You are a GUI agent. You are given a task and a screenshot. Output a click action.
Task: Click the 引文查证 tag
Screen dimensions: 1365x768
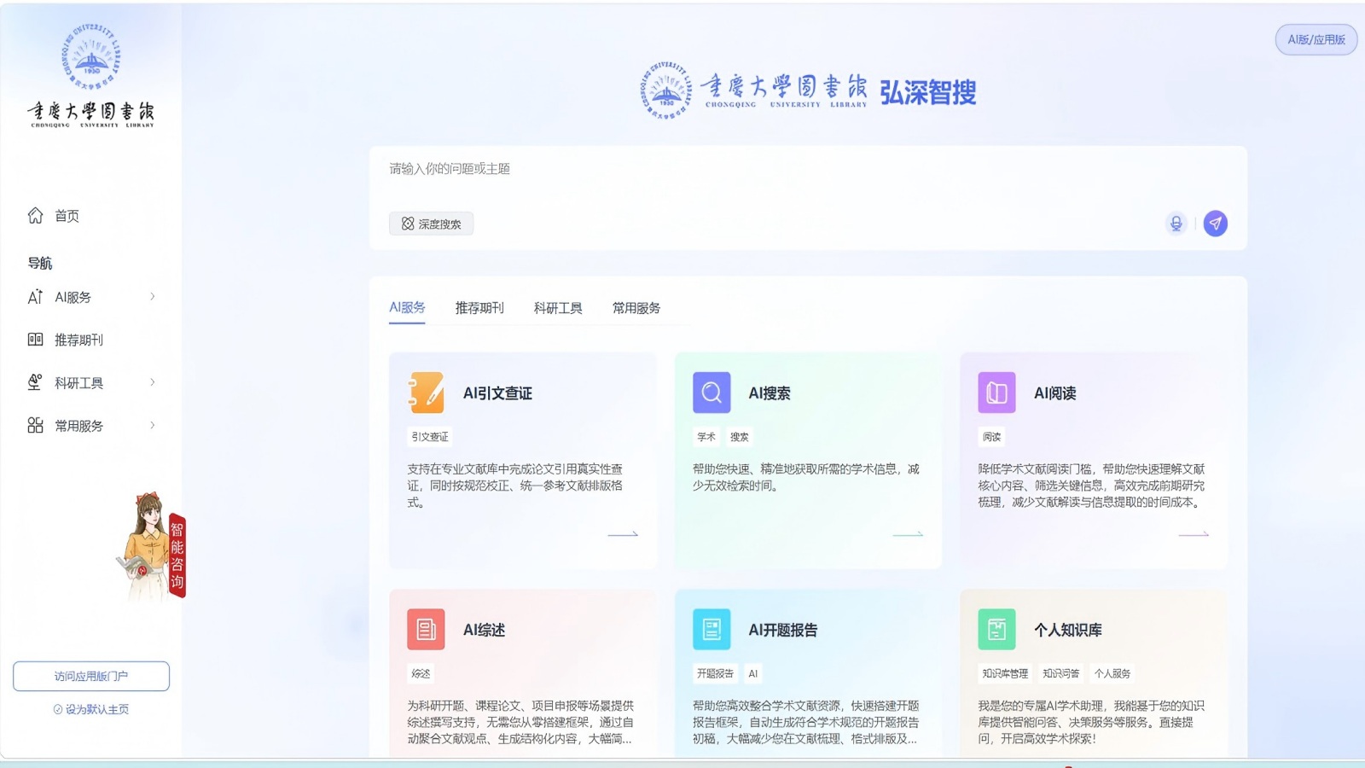[430, 437]
